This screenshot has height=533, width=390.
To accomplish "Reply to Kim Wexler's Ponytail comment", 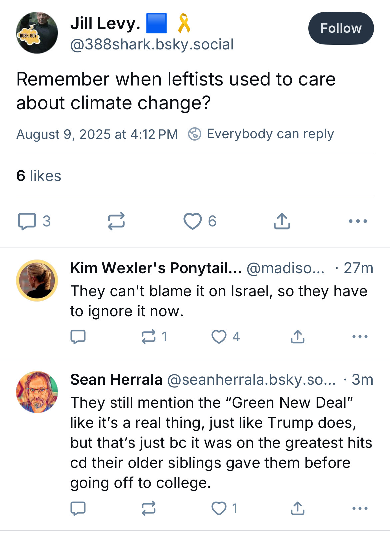I will (x=78, y=337).
